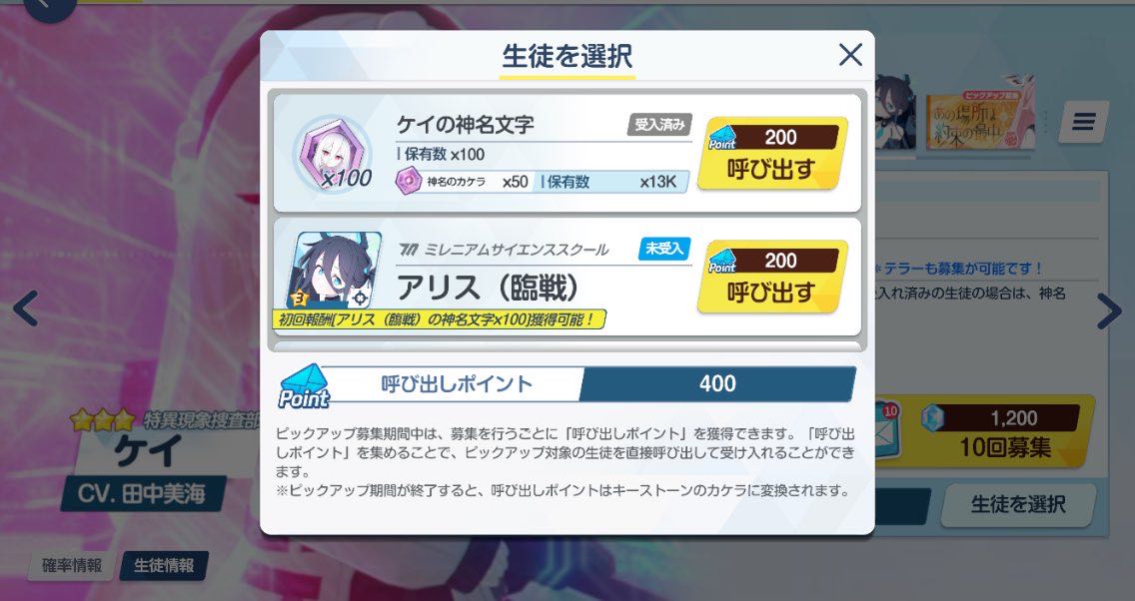Go to previous banner with left arrow
Image resolution: width=1135 pixels, height=601 pixels.
[x=25, y=308]
